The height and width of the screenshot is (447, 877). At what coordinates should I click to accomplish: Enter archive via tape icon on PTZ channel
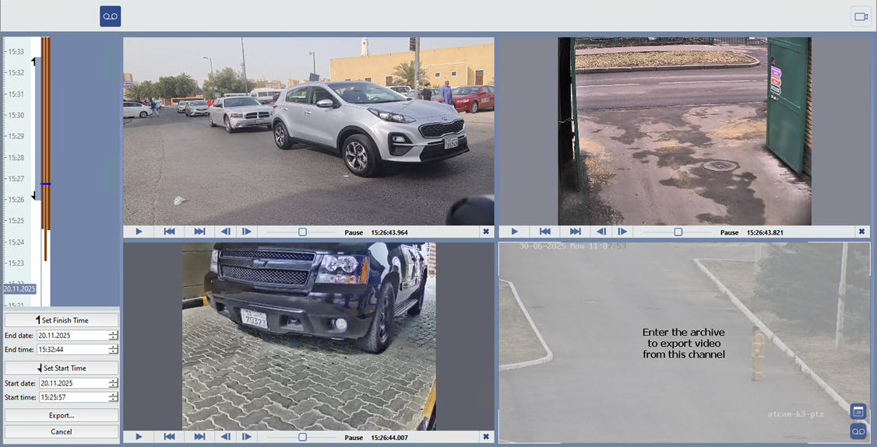pos(858,431)
